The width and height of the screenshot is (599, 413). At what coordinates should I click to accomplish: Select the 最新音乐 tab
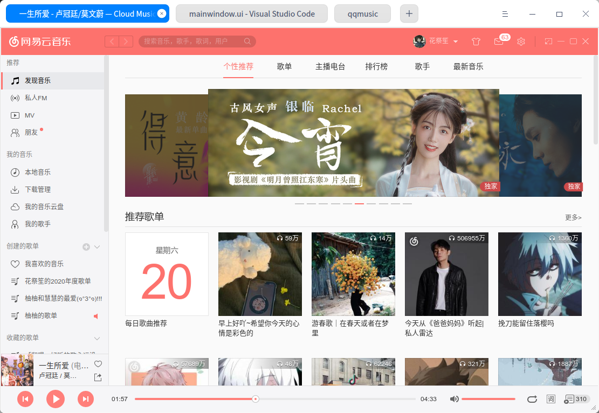[x=468, y=66]
